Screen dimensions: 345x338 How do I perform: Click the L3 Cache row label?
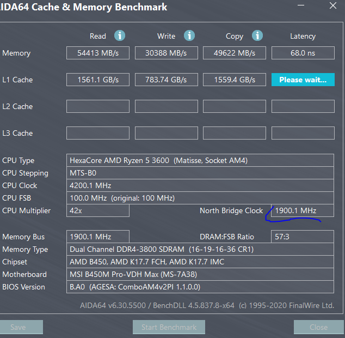(17, 133)
